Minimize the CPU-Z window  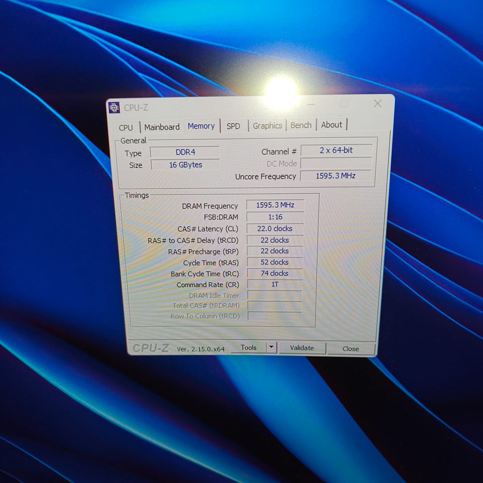tap(311, 105)
